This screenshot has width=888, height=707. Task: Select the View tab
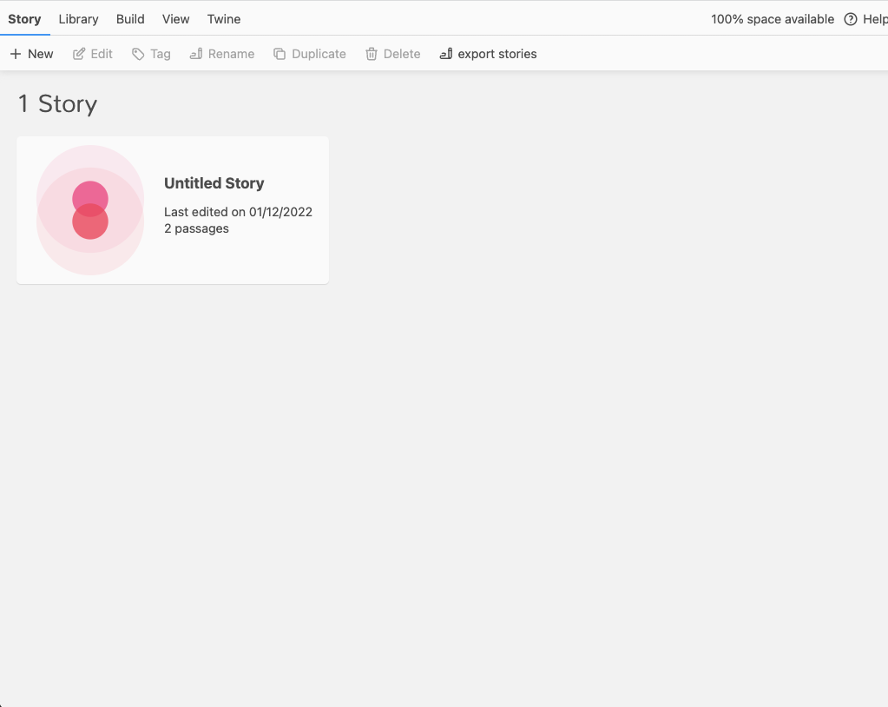pos(175,19)
